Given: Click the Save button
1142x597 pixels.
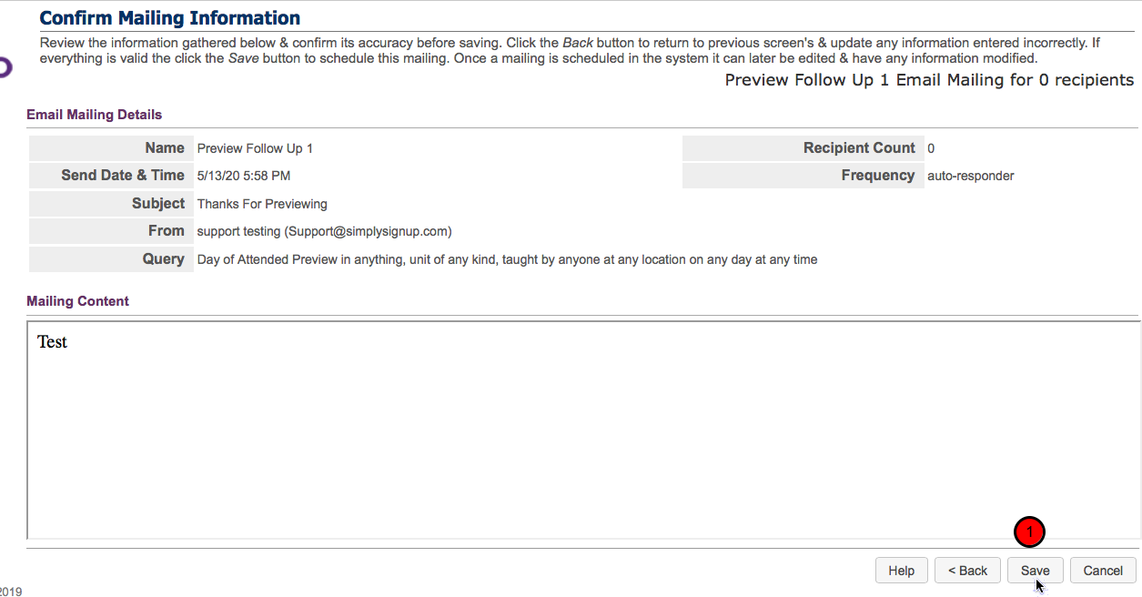Looking at the screenshot, I should [x=1035, y=571].
